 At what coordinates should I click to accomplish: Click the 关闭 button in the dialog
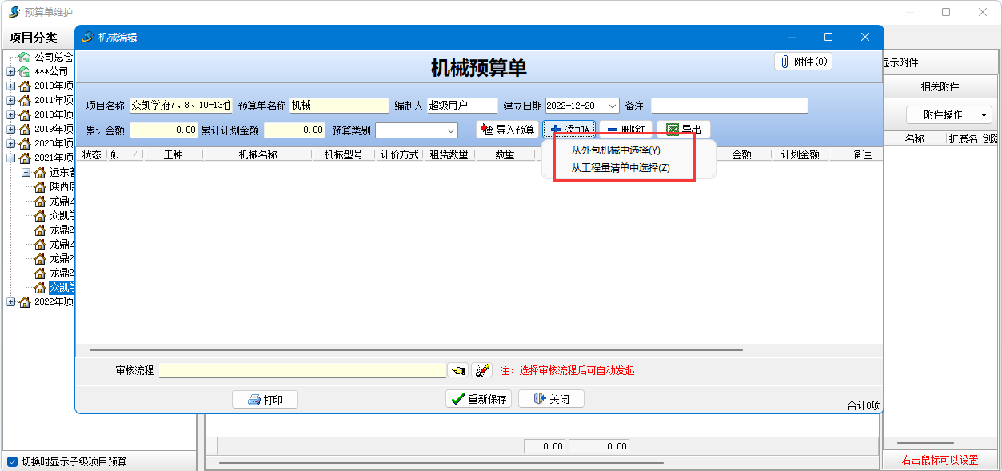coord(551,399)
